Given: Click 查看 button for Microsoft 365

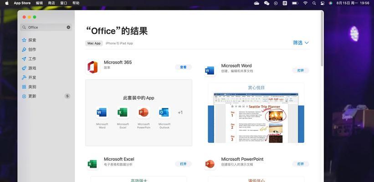Looking at the screenshot, I should click(183, 67).
